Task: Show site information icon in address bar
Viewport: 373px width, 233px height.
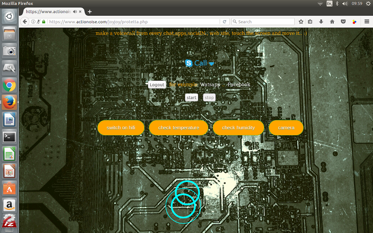Action: 33,21
